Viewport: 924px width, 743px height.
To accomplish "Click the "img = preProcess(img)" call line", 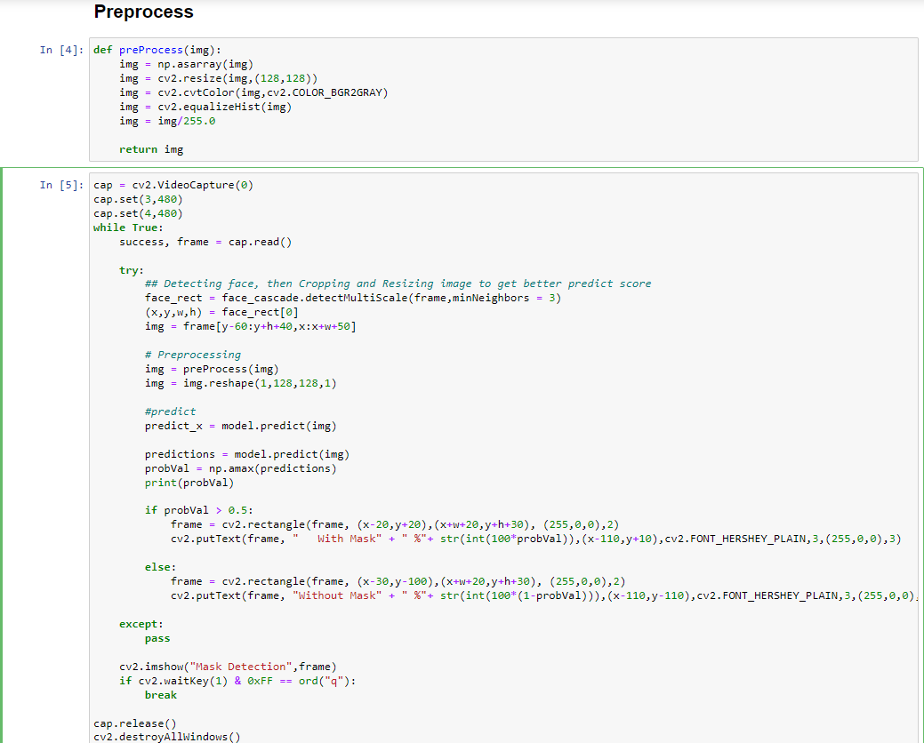I will click(x=212, y=369).
